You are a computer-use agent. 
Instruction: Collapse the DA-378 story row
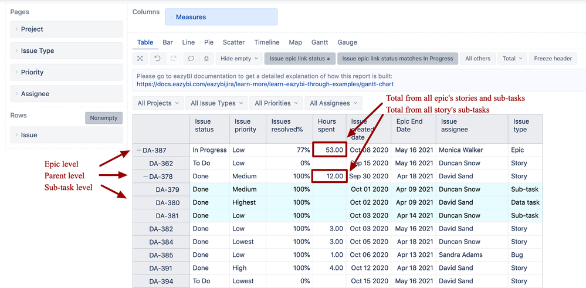(145, 177)
